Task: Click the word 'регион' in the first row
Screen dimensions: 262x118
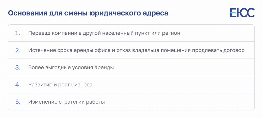Action: click(x=171, y=33)
